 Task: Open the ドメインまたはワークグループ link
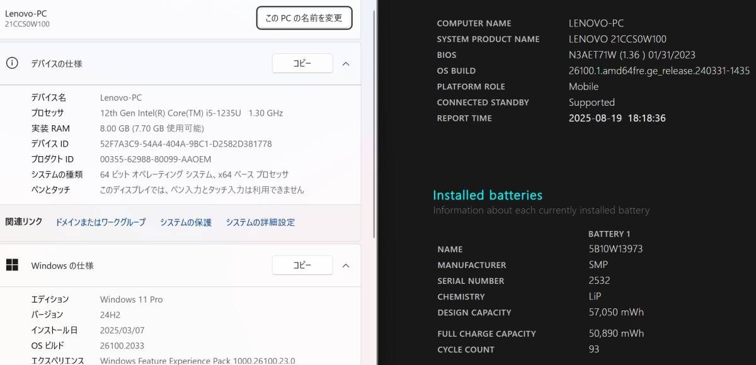[100, 222]
